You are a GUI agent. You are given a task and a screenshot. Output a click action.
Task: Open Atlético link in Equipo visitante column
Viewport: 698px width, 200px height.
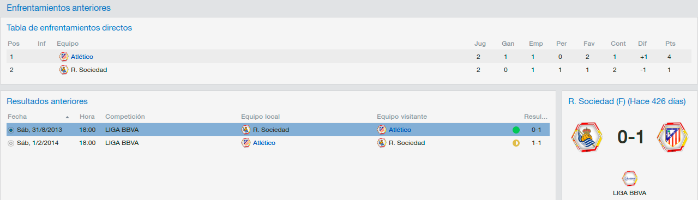pyautogui.click(x=400, y=130)
